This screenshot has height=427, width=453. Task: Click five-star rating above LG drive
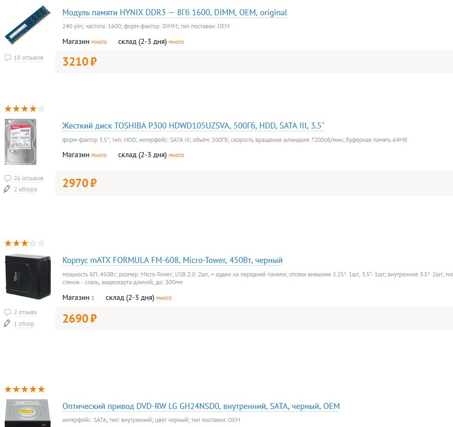(x=24, y=389)
